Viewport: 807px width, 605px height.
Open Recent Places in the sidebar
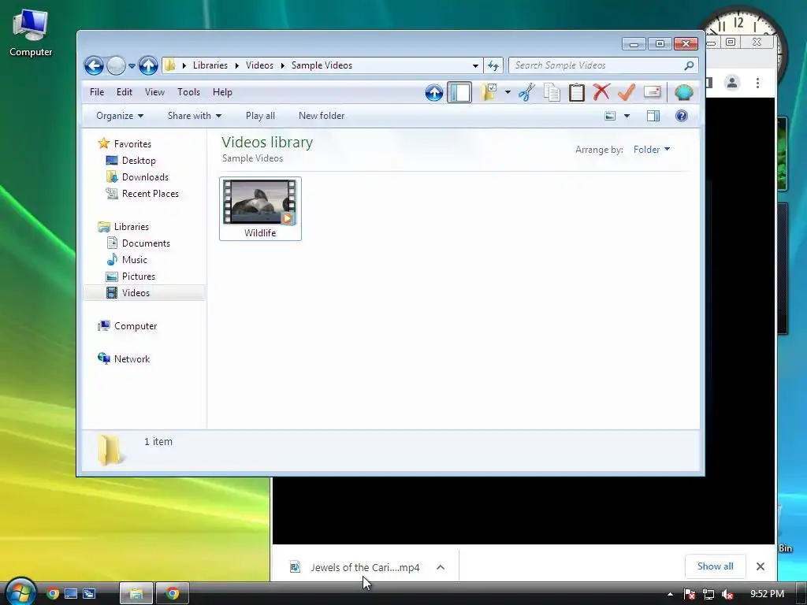click(x=151, y=194)
